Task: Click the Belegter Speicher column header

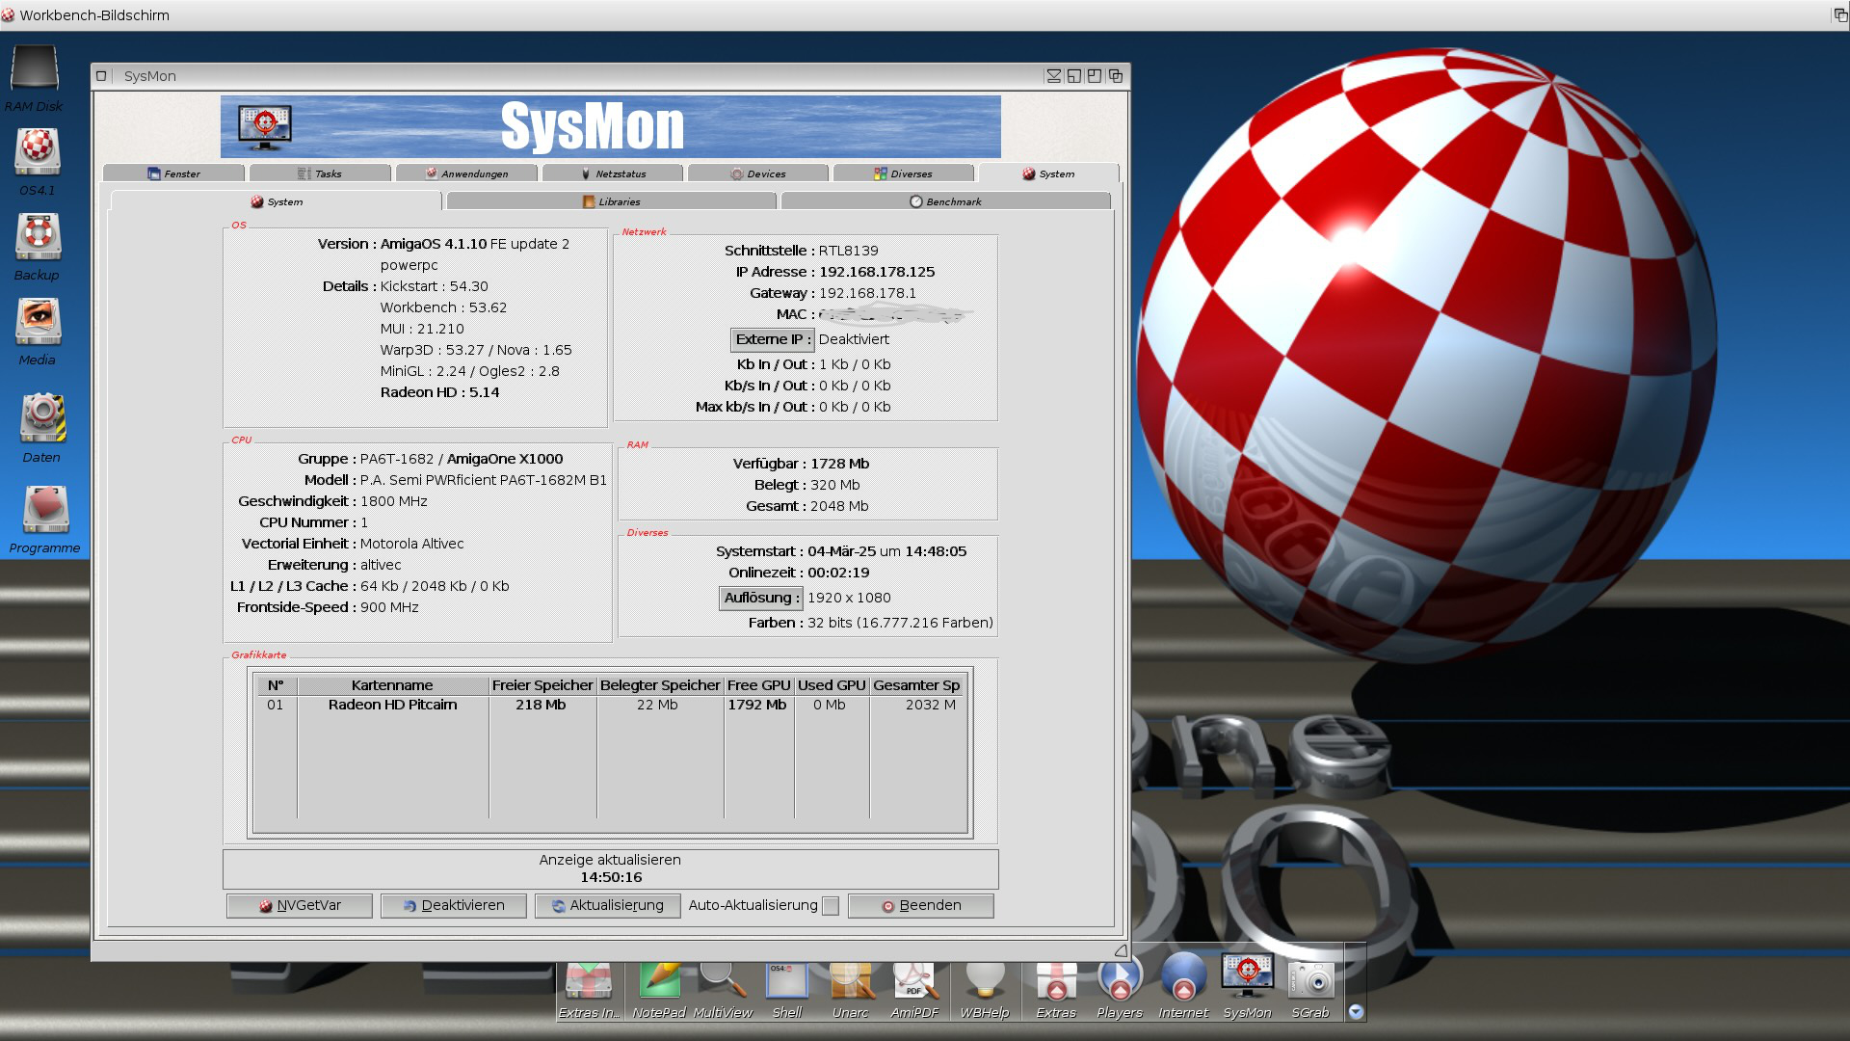Action: click(660, 685)
